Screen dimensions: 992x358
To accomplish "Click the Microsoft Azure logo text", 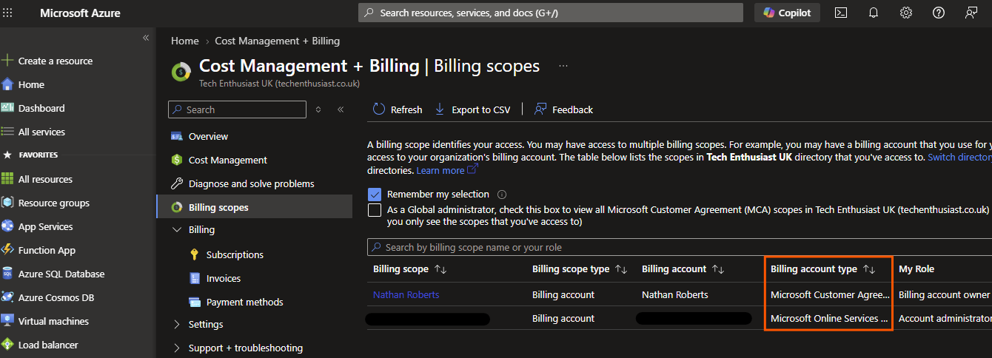I will pyautogui.click(x=80, y=13).
